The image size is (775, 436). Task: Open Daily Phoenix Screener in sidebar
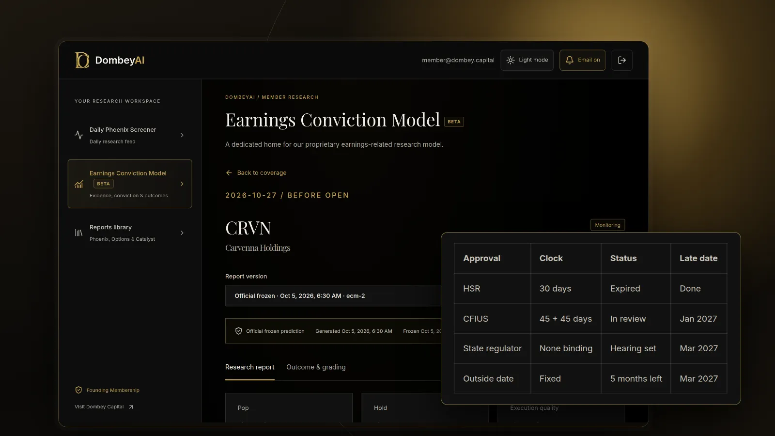130,135
